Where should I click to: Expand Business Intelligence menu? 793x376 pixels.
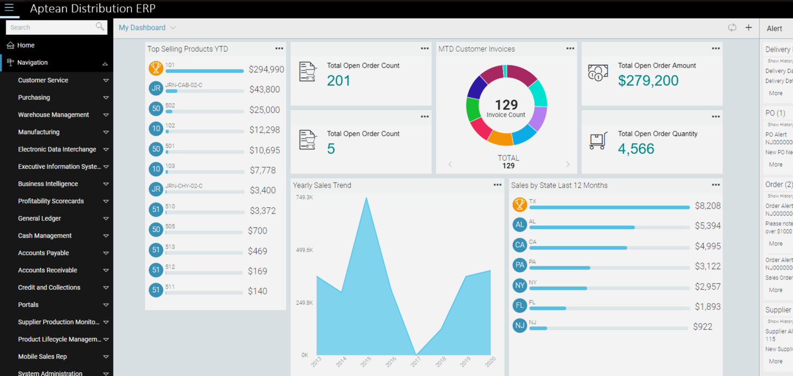point(106,184)
